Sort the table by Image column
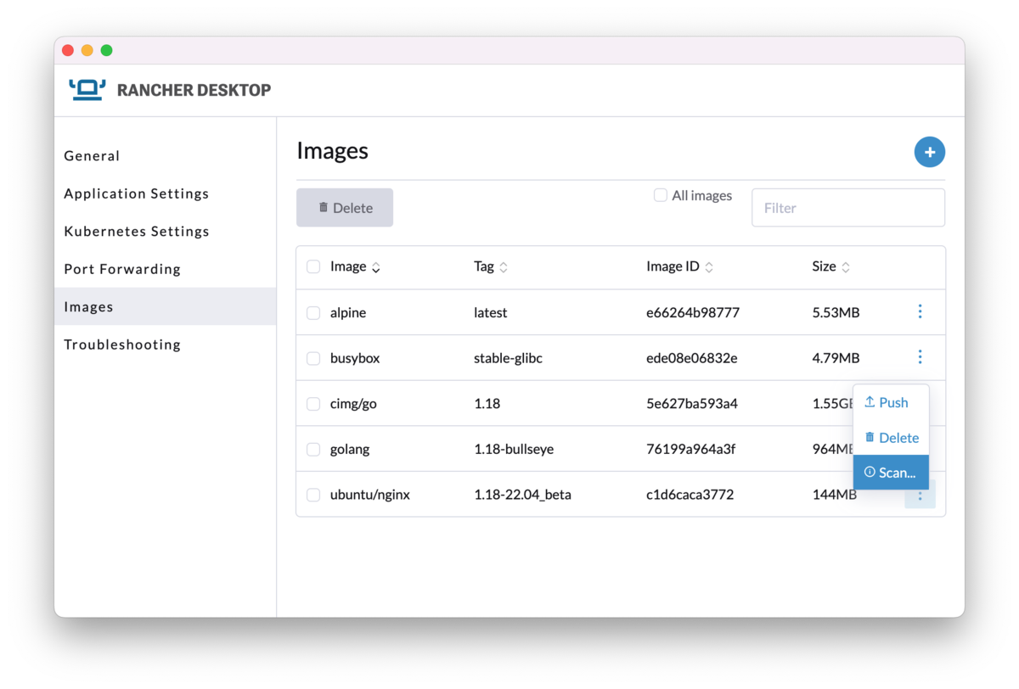 pos(355,266)
